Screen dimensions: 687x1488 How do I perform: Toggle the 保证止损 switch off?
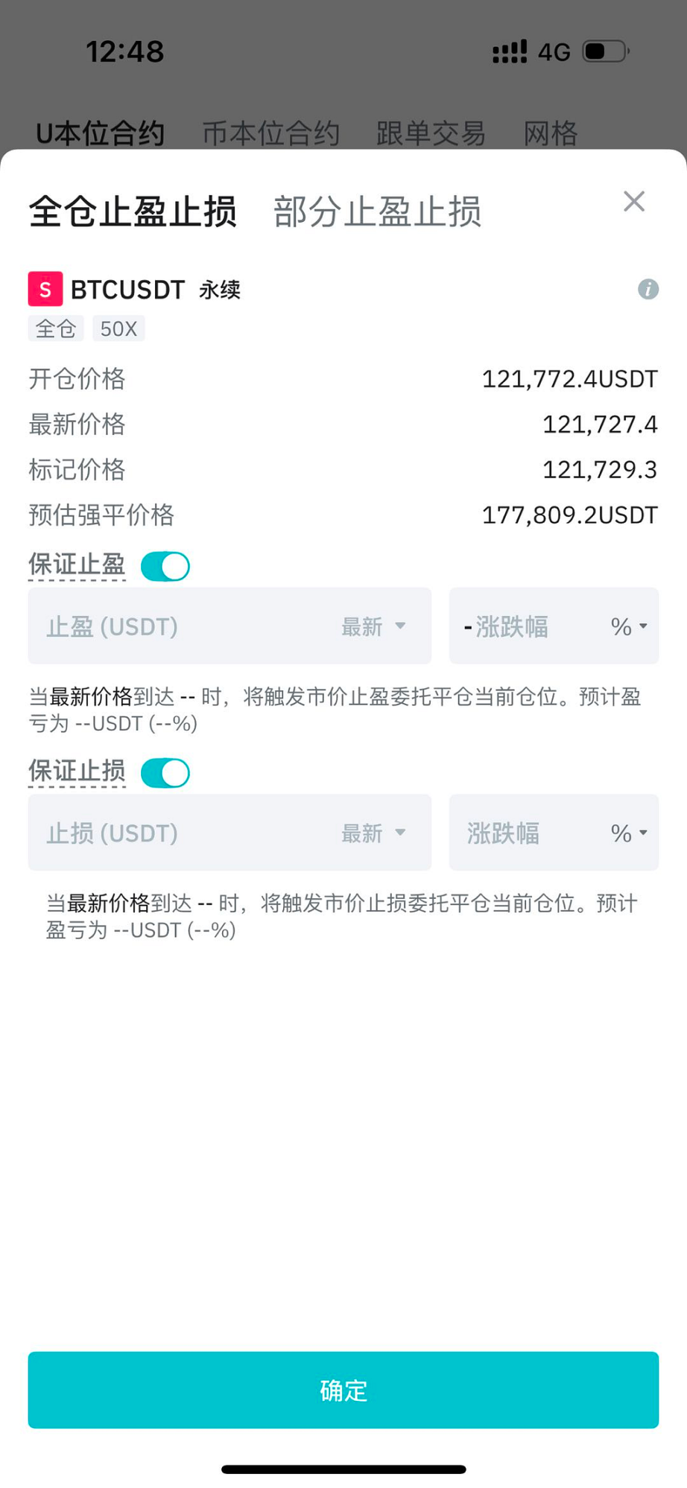[x=165, y=773]
